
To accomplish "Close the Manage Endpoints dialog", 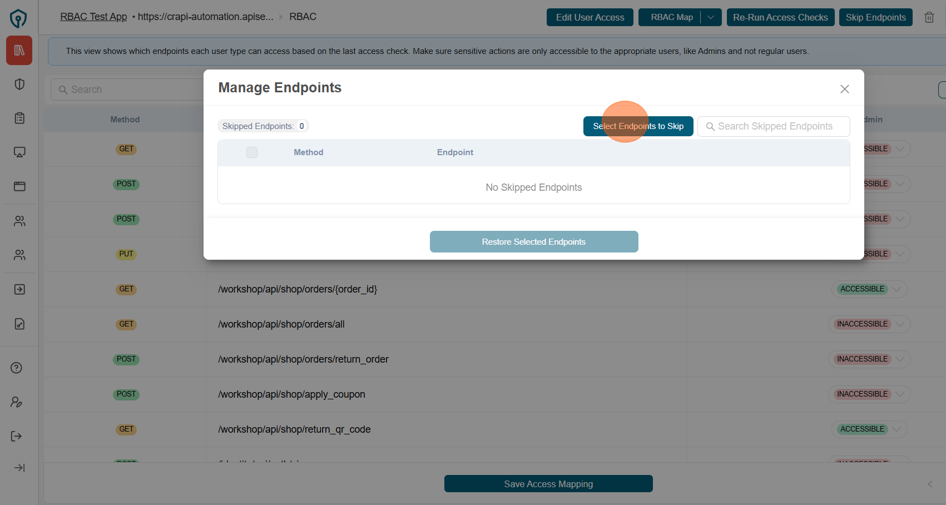I will tap(844, 89).
